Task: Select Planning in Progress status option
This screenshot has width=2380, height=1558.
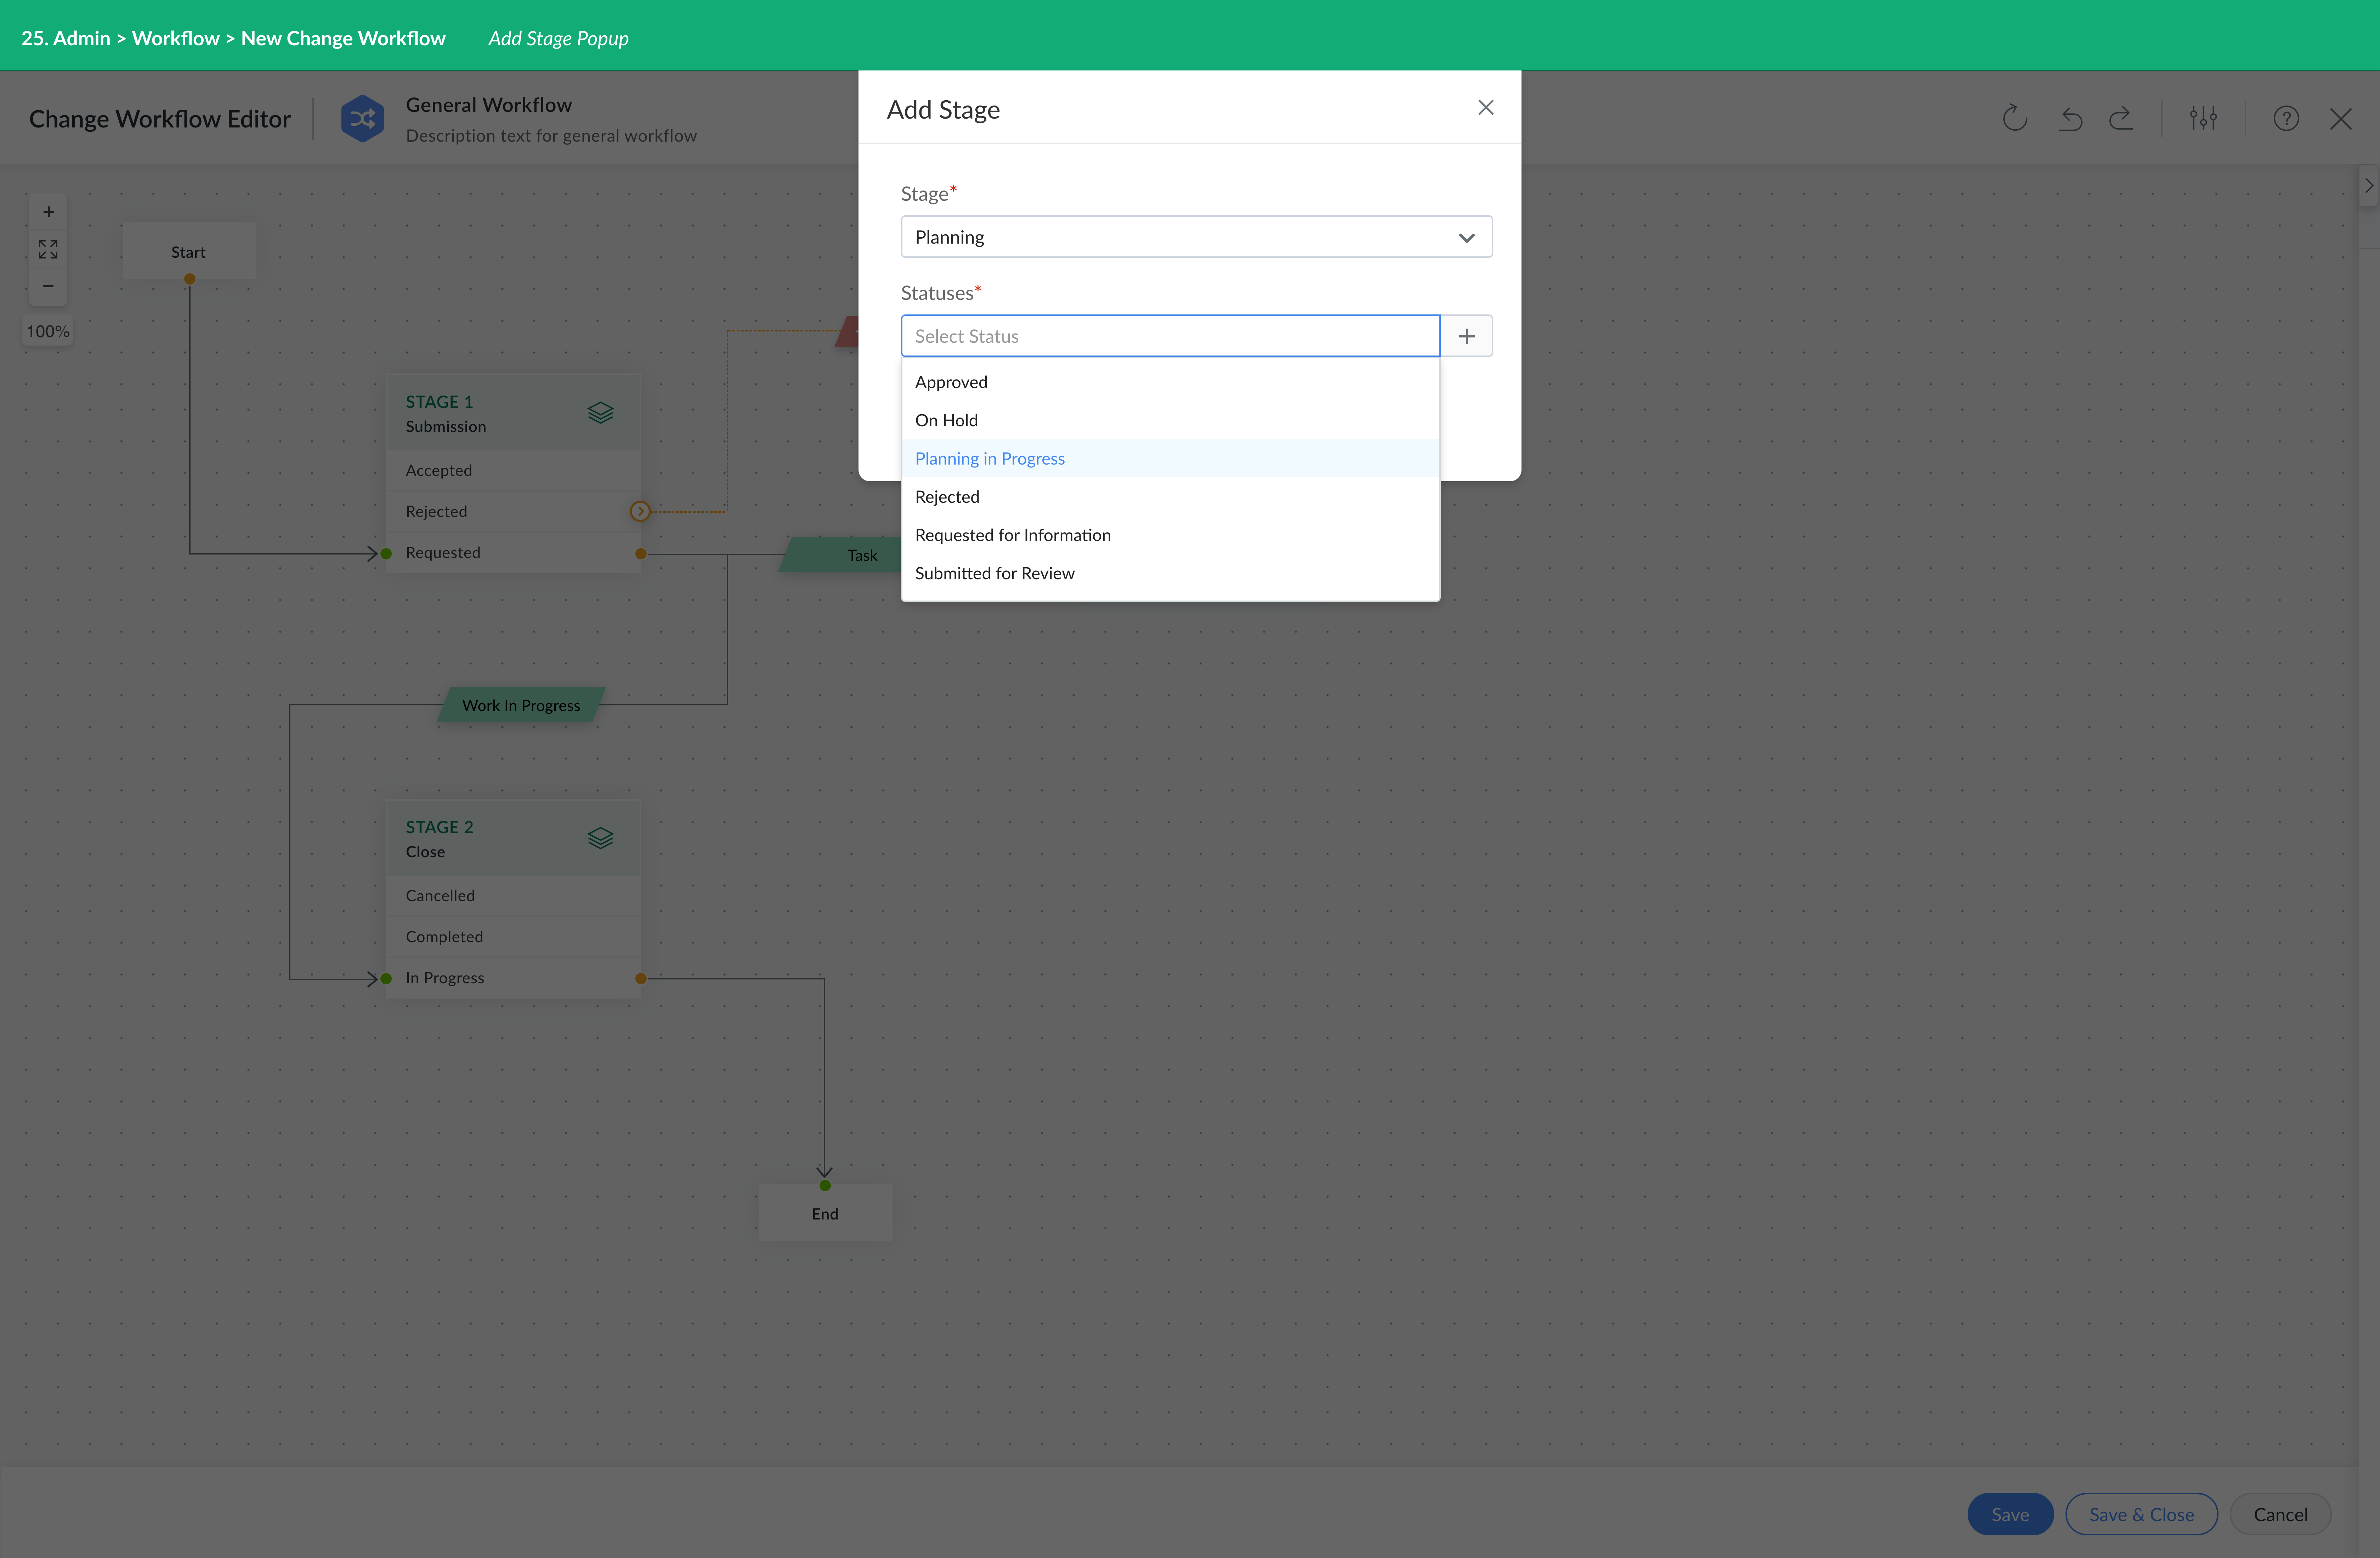Action: point(1170,458)
